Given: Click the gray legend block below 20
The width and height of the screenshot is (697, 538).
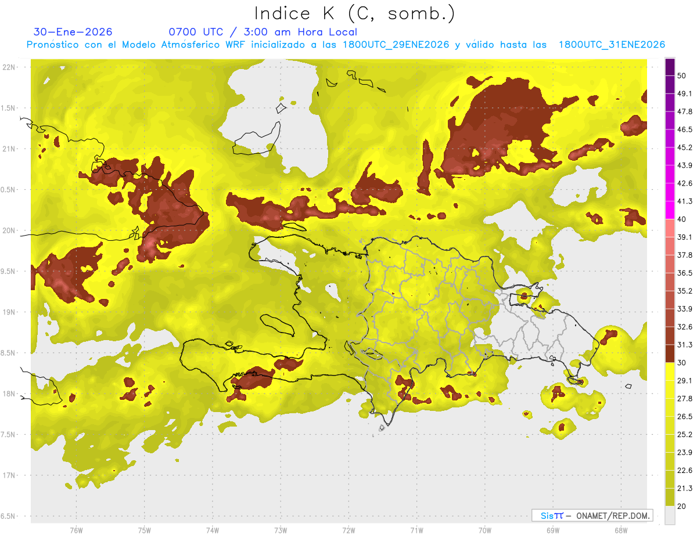Looking at the screenshot, I should pyautogui.click(x=670, y=515).
